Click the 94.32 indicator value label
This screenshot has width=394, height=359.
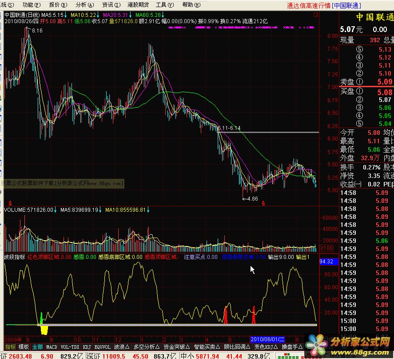tap(329, 262)
